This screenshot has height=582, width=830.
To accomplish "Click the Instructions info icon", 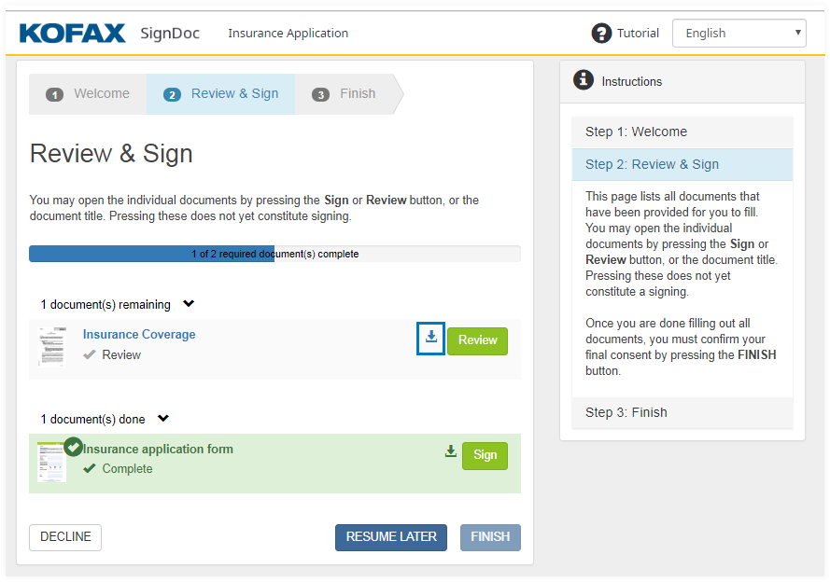I will (x=584, y=81).
